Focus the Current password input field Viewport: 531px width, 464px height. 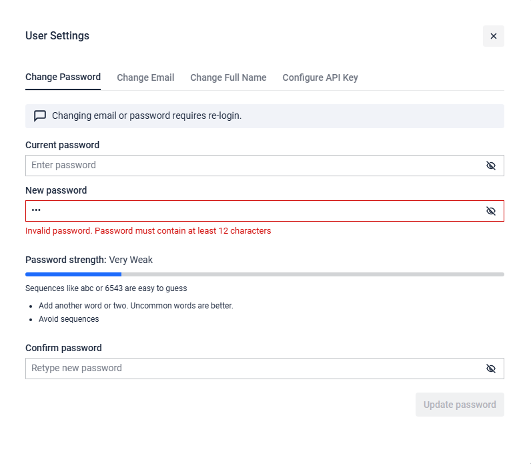[x=253, y=166]
